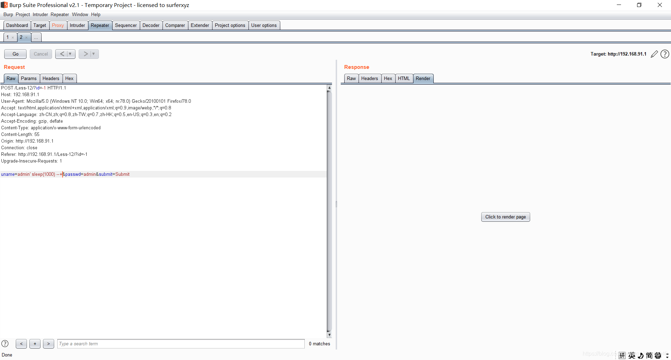Go back to previous request in history

coord(62,54)
